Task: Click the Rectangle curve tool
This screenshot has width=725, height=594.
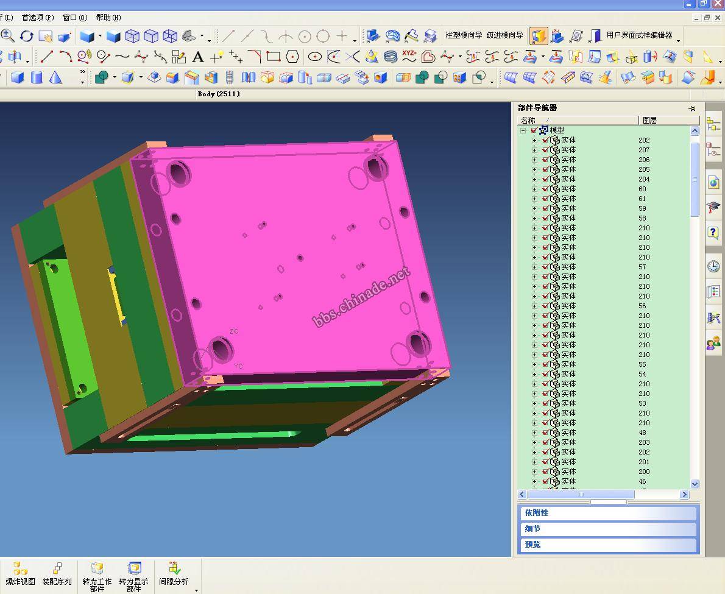Action: coord(274,57)
